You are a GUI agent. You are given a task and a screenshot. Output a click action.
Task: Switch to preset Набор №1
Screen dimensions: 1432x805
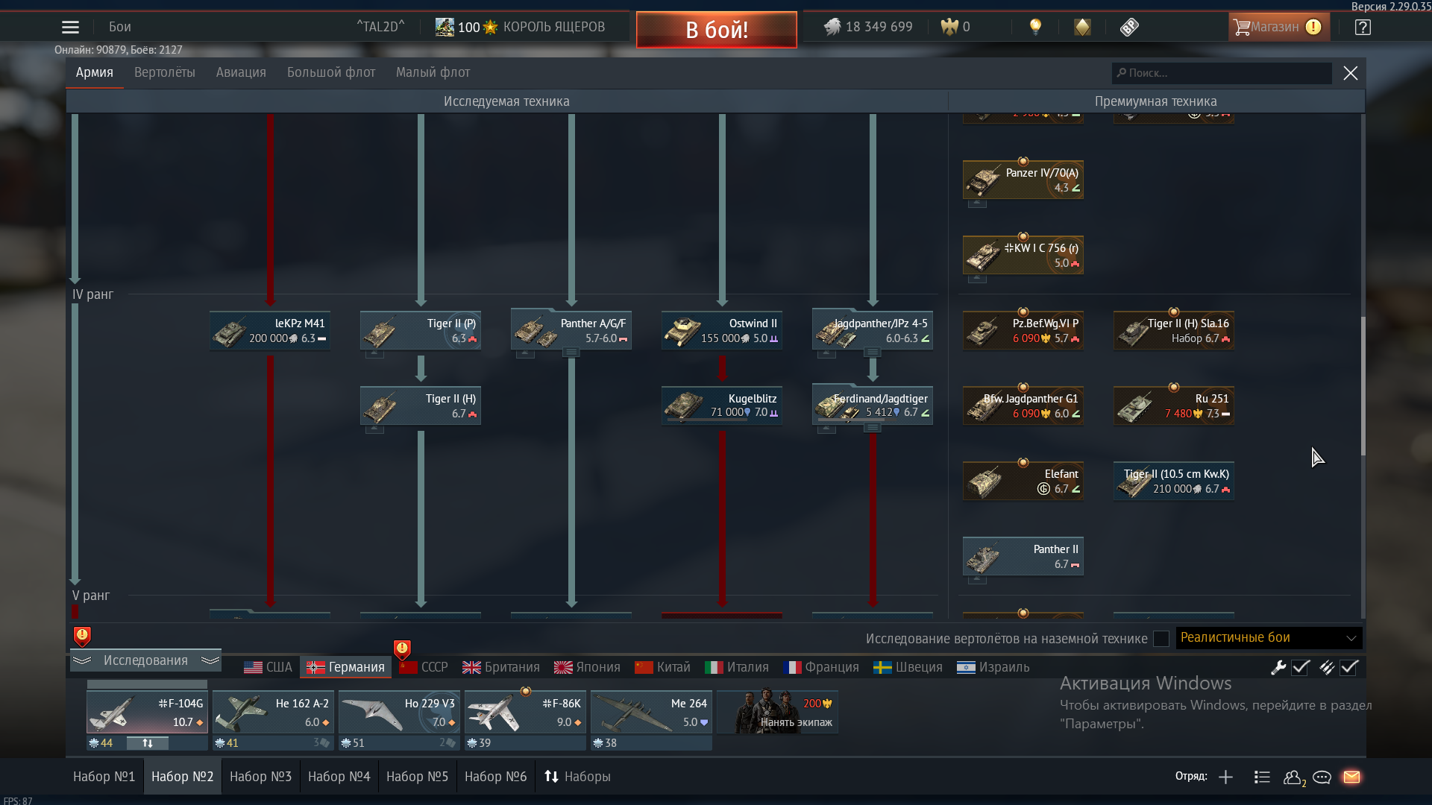(x=104, y=777)
